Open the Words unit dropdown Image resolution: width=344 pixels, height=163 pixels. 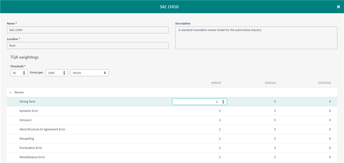(89, 73)
